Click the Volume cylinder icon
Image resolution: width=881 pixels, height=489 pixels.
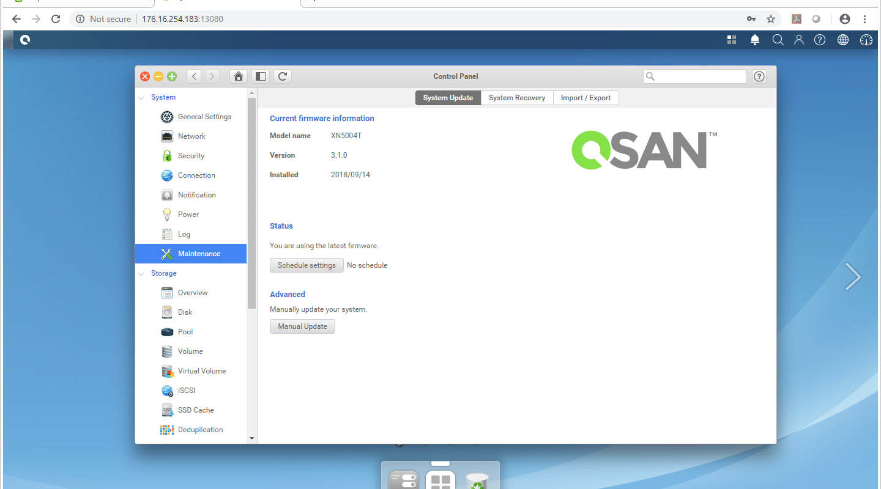(167, 351)
